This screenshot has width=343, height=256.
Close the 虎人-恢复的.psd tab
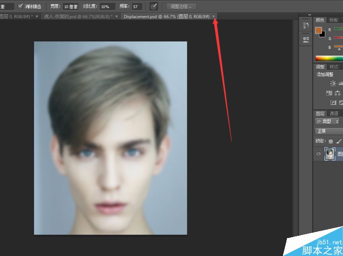pos(116,16)
